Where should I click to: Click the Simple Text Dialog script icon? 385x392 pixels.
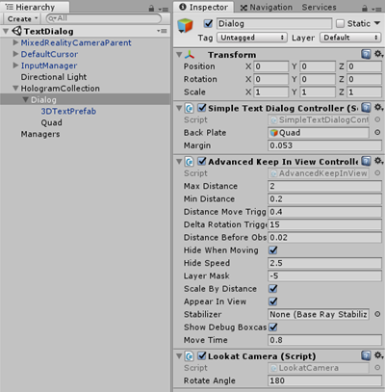click(x=190, y=108)
